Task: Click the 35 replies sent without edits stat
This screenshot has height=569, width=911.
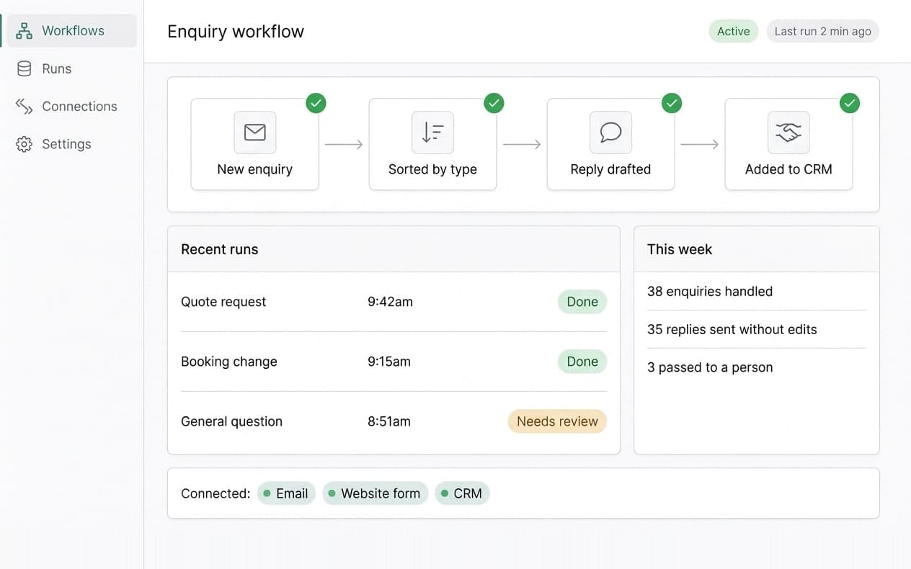Action: click(x=732, y=329)
